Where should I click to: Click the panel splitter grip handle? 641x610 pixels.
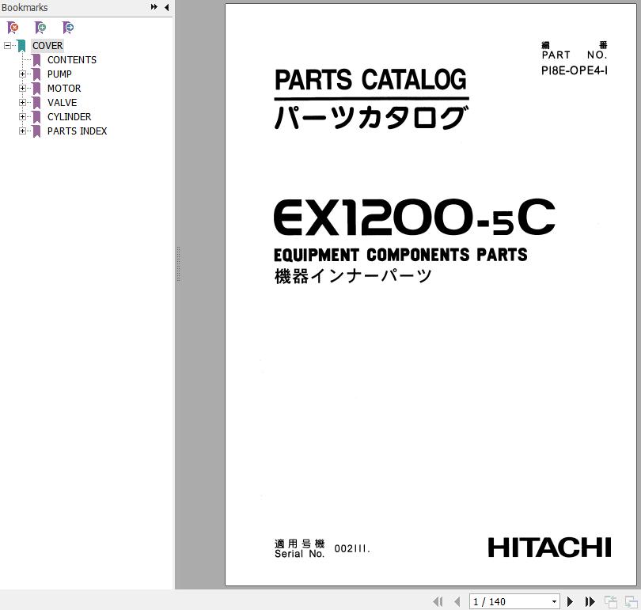pos(178,264)
